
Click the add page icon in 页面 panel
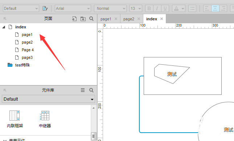tap(74, 19)
